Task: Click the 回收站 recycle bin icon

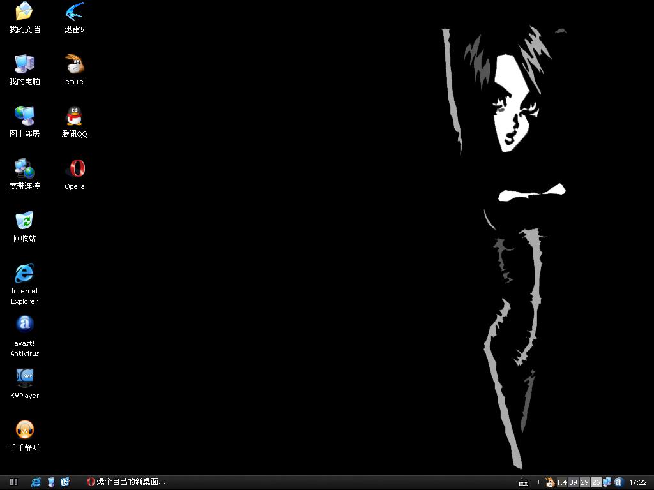Action: 24,221
